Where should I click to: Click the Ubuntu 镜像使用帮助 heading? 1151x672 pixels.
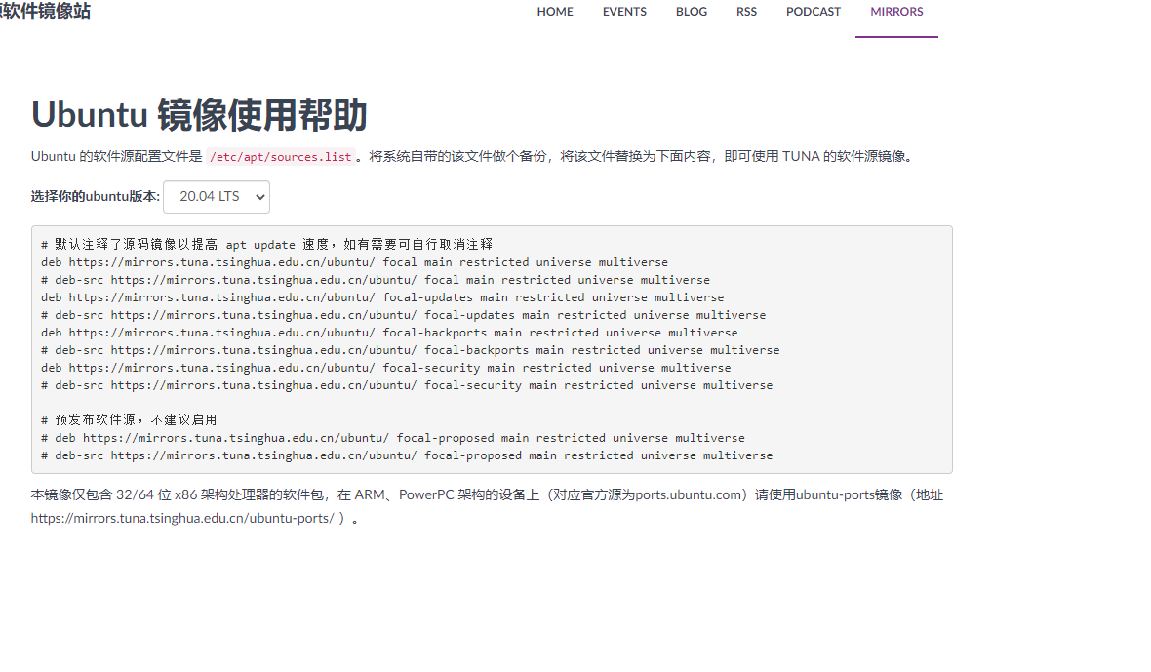pos(199,114)
